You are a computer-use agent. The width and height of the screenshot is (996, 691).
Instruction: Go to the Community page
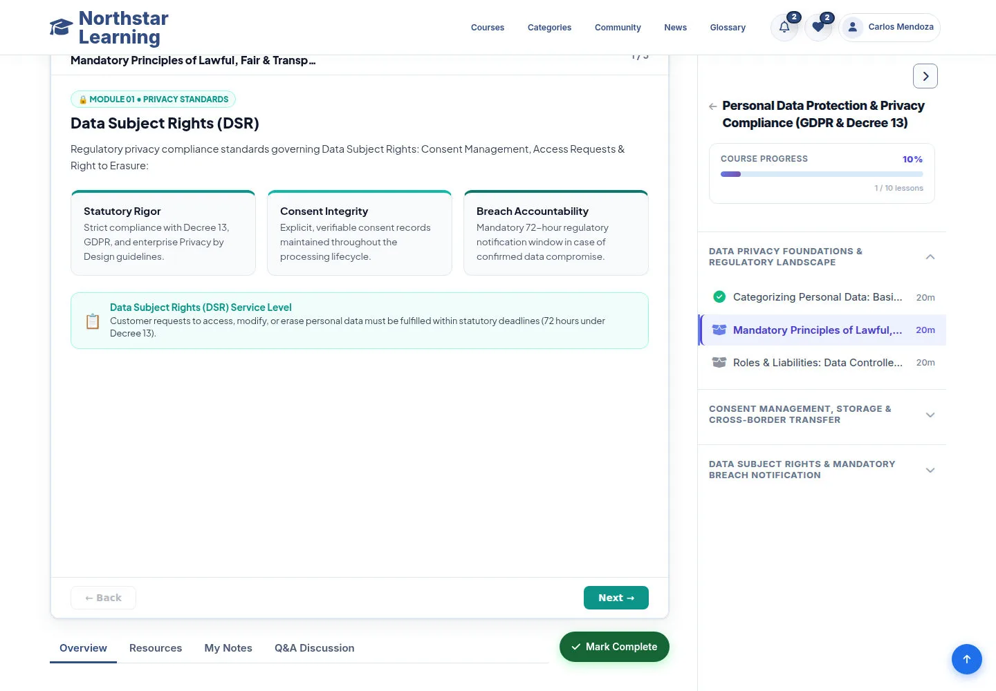point(618,28)
